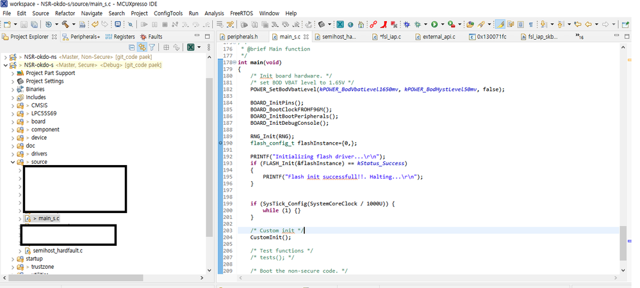Open Peripherals tab dropdown arrow
This screenshot has width=640, height=288.
(x=99, y=37)
